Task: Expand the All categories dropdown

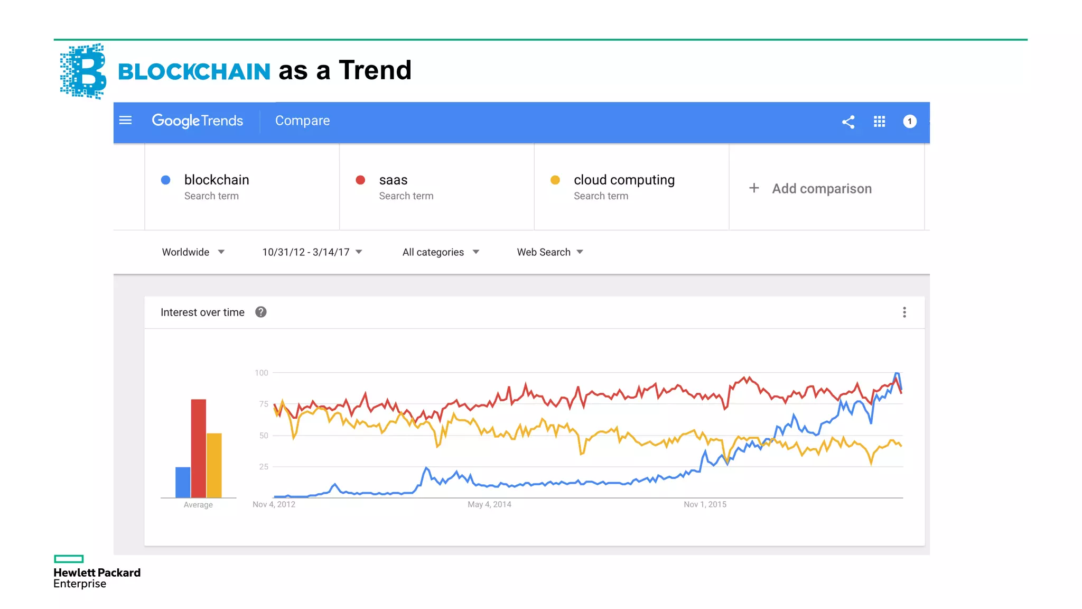Action: tap(440, 252)
